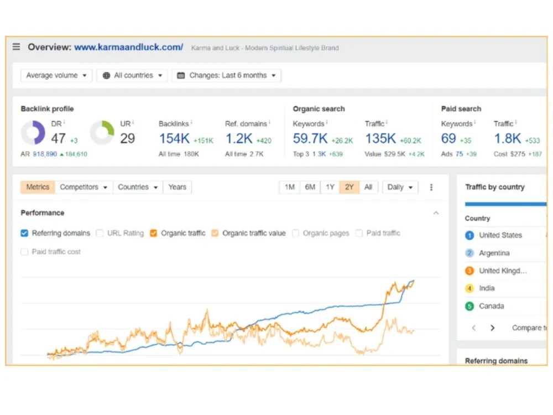Viewport: 553px width, 415px height.
Task: Open the Countries dropdown tab
Action: tap(138, 188)
